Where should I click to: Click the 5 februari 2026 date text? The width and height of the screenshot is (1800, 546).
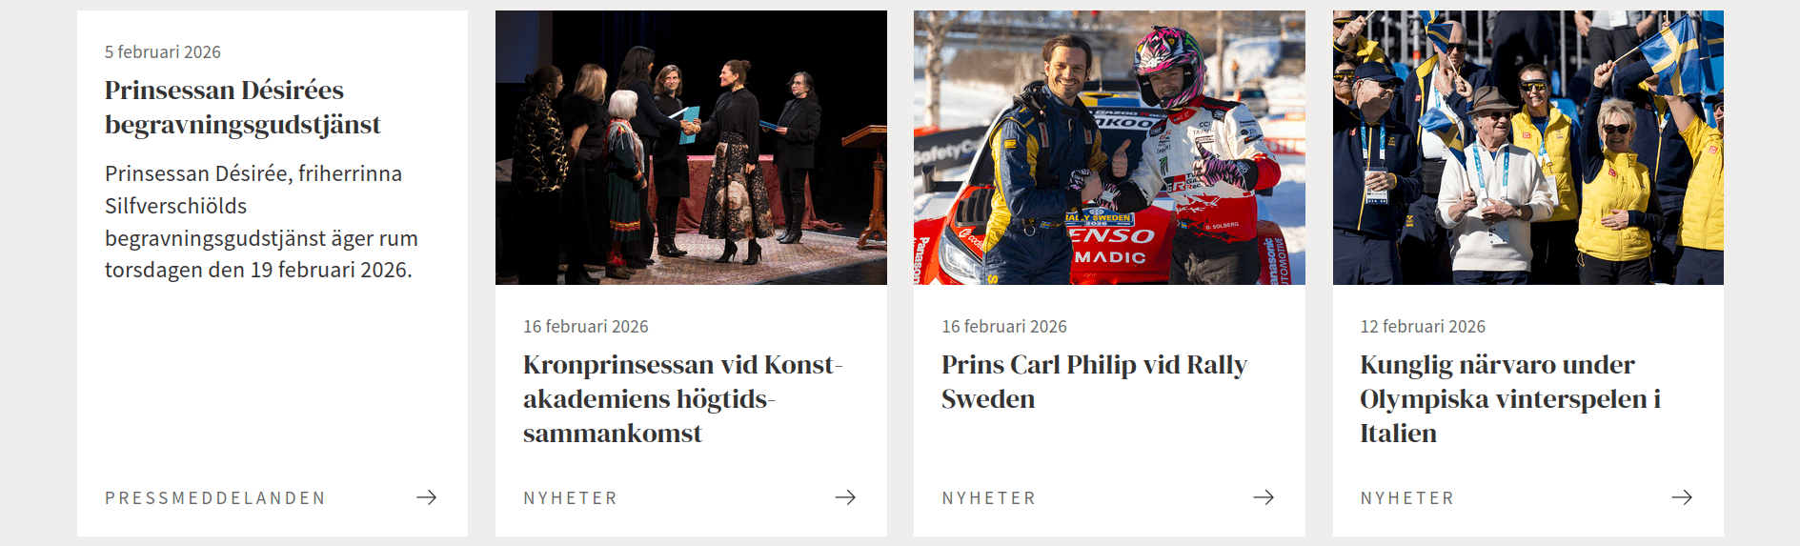click(163, 52)
